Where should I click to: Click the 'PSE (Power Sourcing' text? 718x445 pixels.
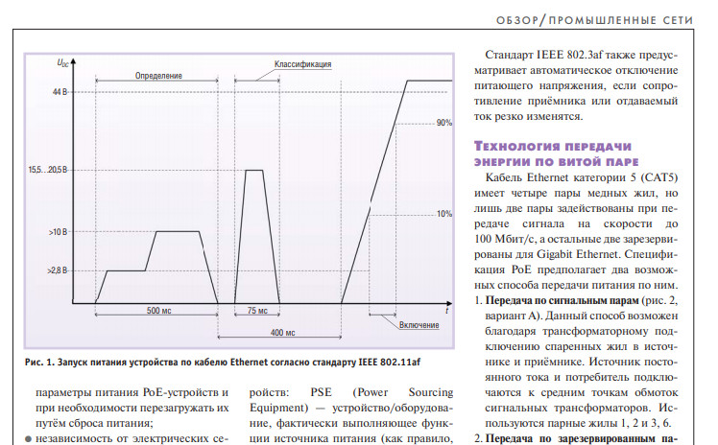(x=348, y=391)
